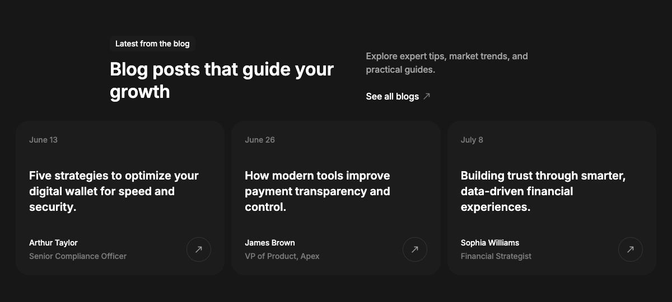Click the Blog posts that guide your growth heading

222,80
